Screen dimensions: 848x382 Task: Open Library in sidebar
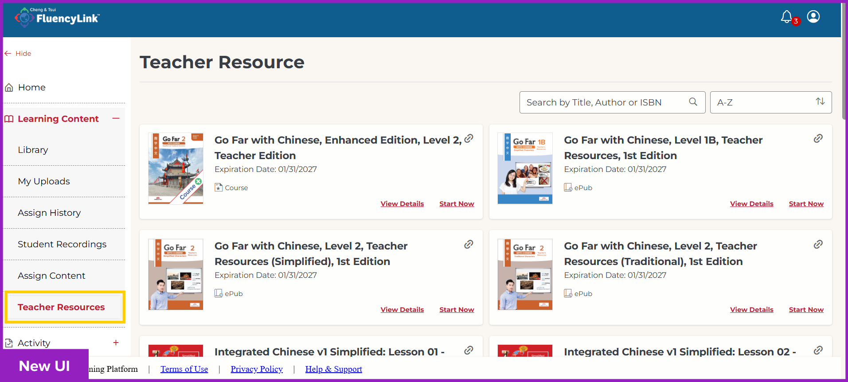tap(33, 150)
